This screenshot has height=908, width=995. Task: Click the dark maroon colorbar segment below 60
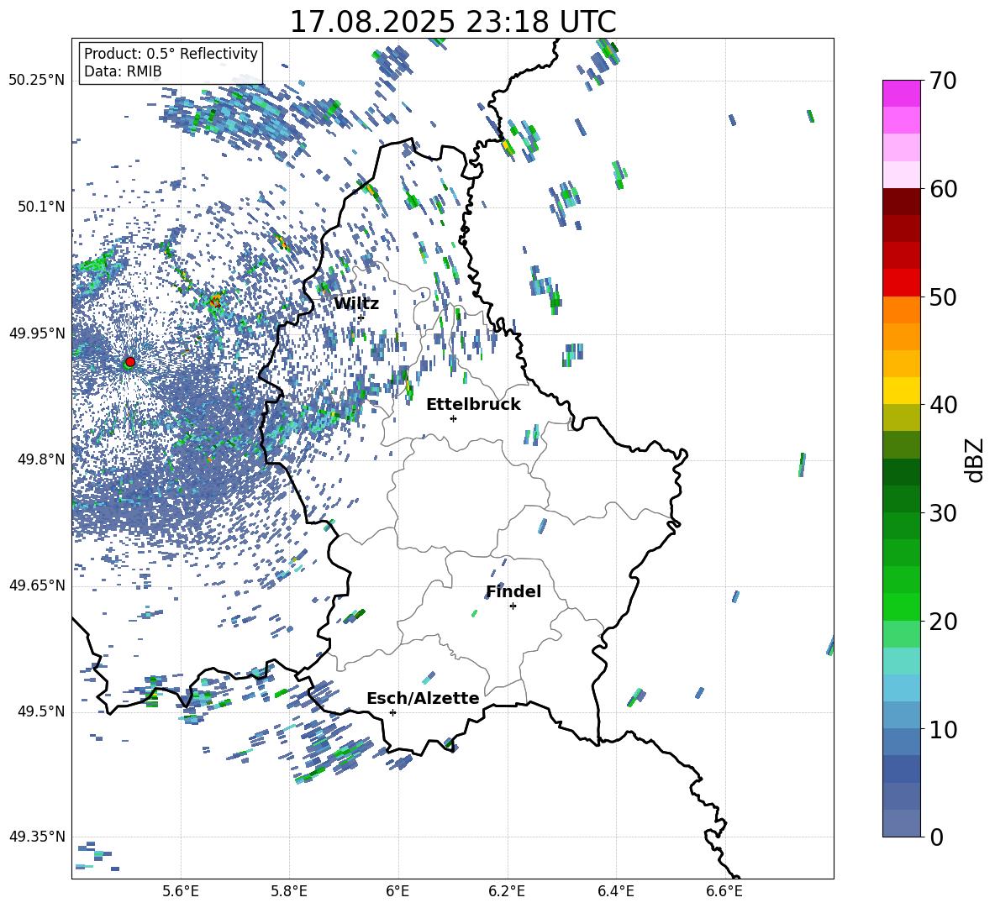902,202
